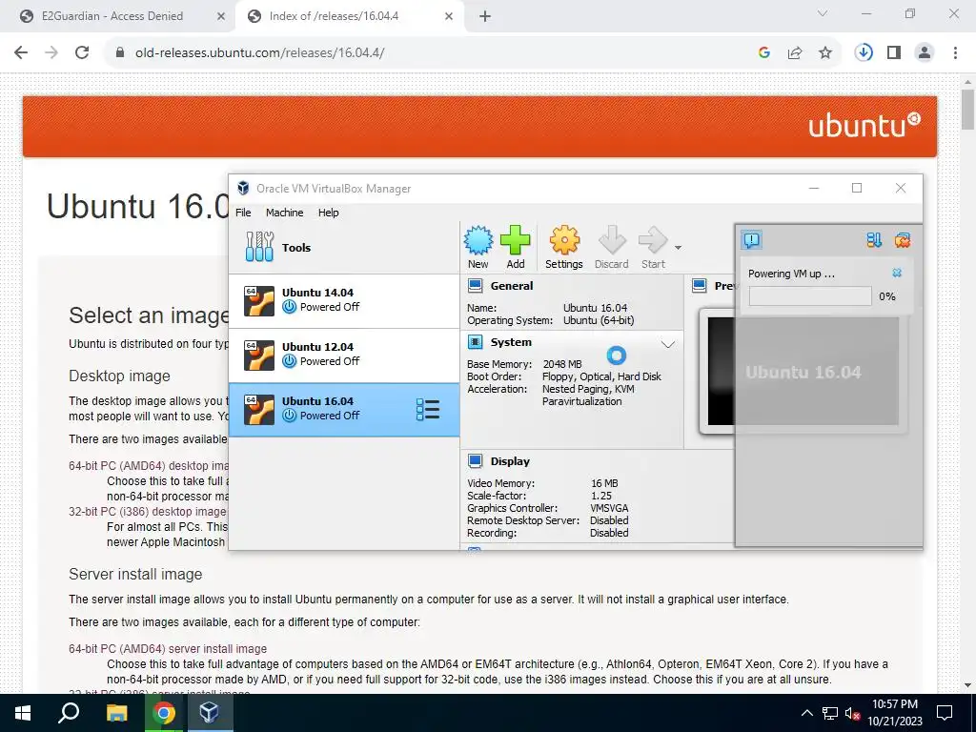
Task: Click Chrome icon in taskbar
Action: click(x=164, y=713)
